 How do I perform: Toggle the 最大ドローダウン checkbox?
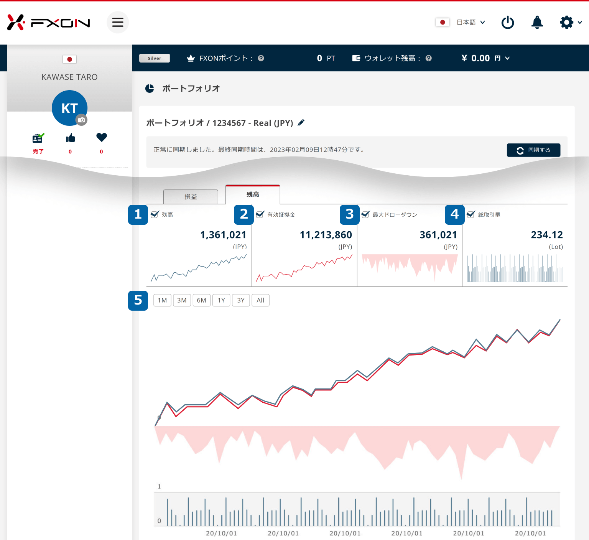tap(365, 214)
